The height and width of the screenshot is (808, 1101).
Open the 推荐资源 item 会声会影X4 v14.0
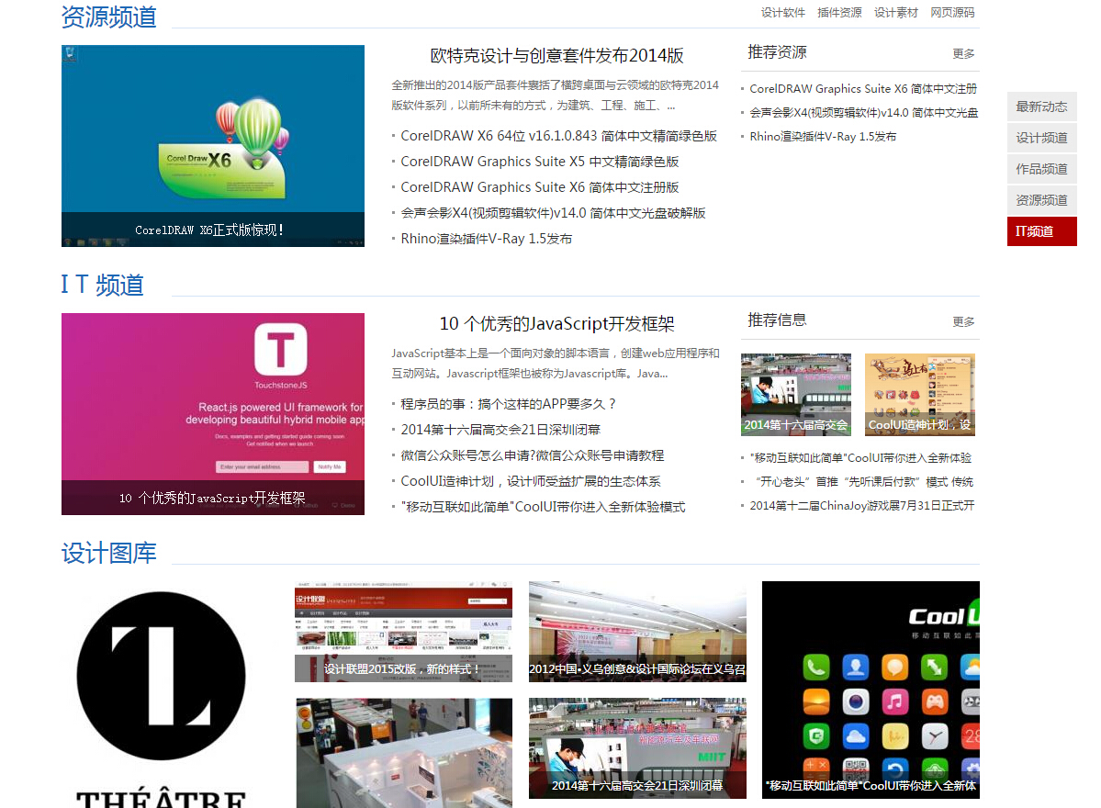pos(864,113)
